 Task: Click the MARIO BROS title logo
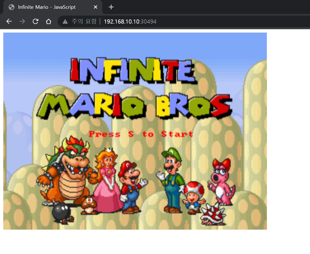(x=134, y=106)
